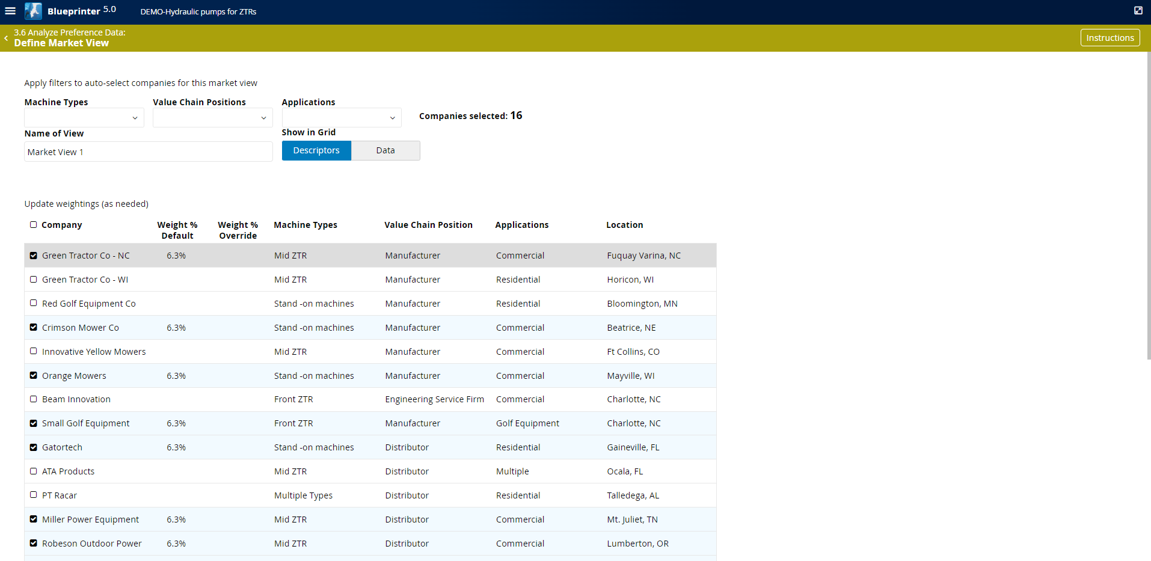
Task: Check Beam Innovation
Action: click(x=34, y=399)
